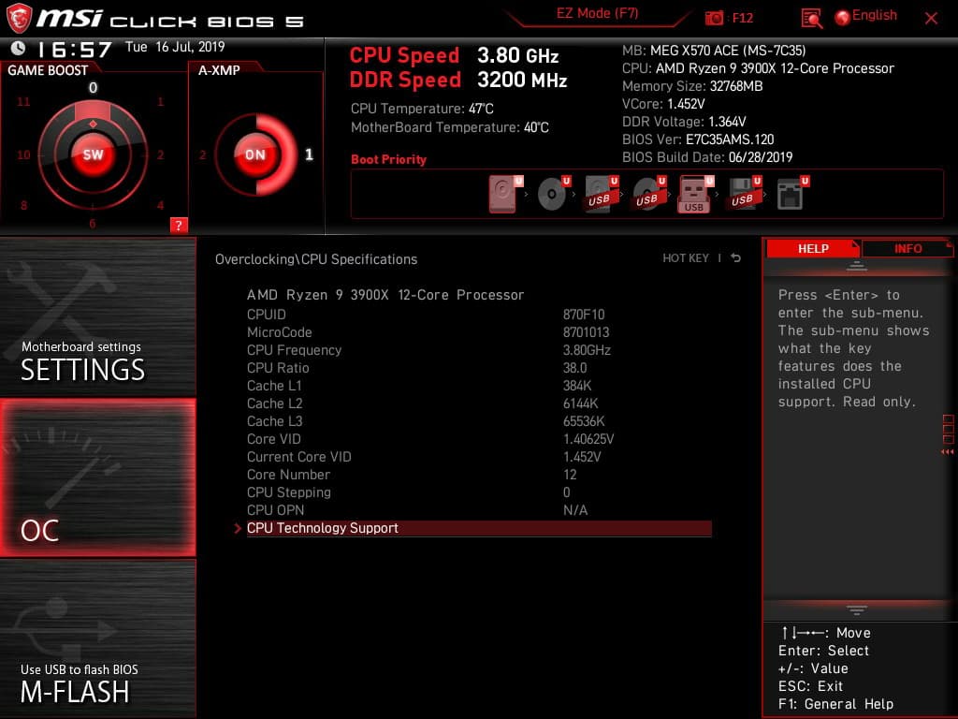Select A-XMP profile number 1

tap(309, 154)
